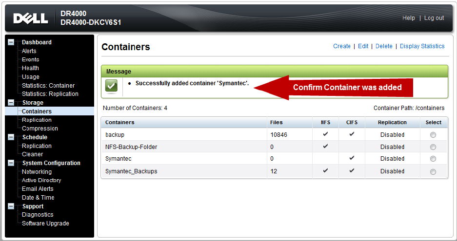Select the Symantec container radio button
Image resolution: width=457 pixels, height=241 pixels.
pos(433,159)
